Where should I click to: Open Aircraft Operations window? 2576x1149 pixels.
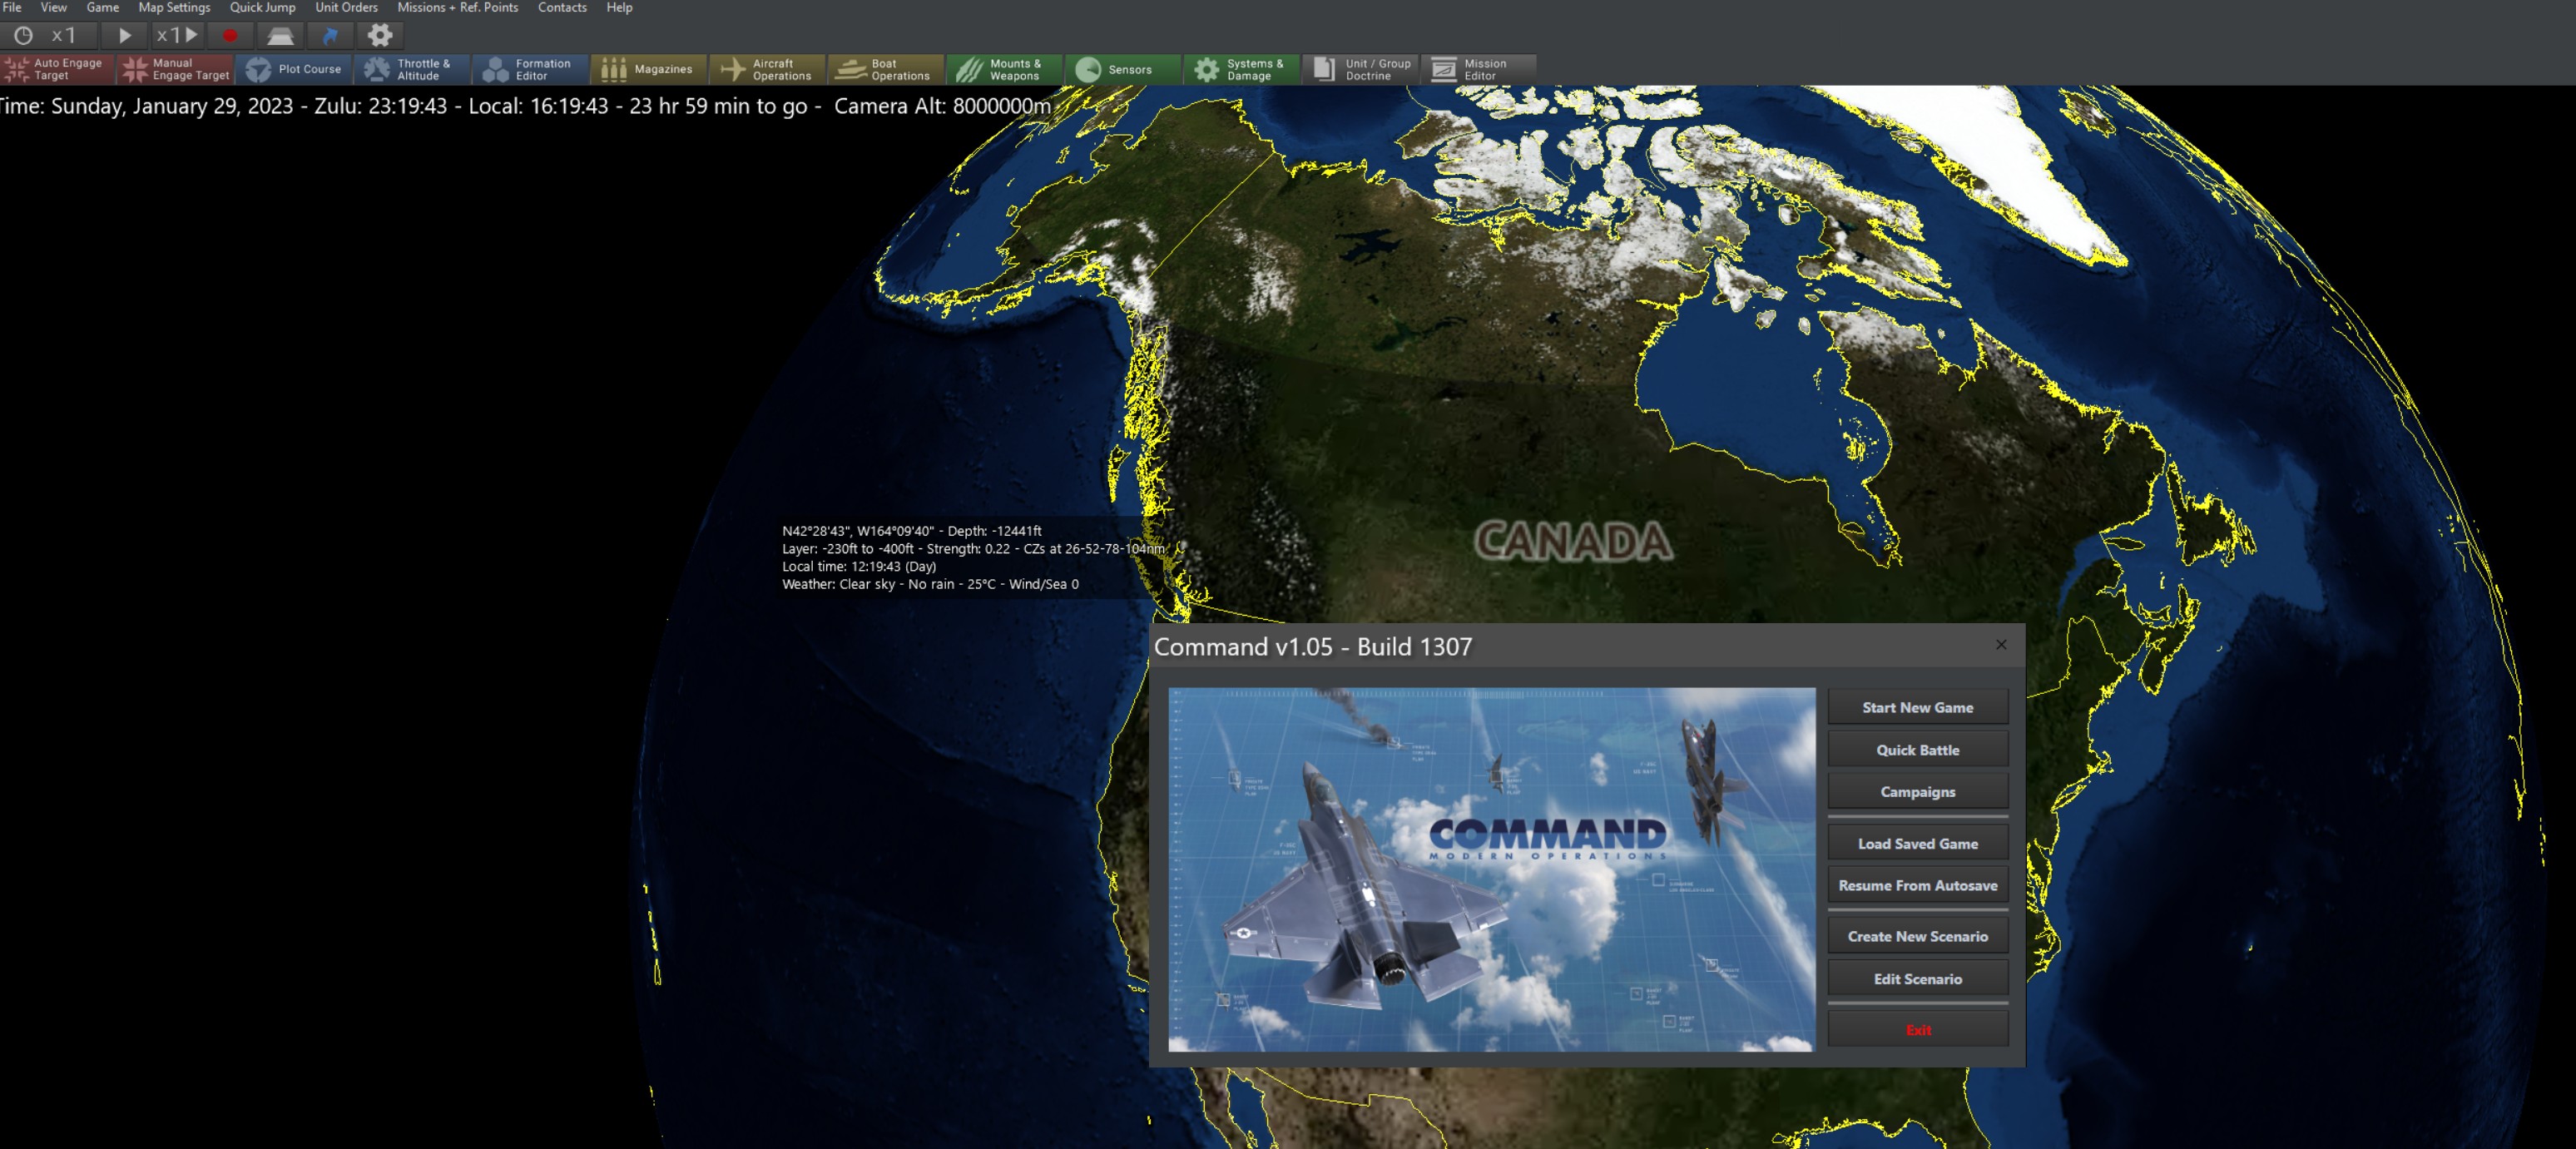(x=767, y=69)
